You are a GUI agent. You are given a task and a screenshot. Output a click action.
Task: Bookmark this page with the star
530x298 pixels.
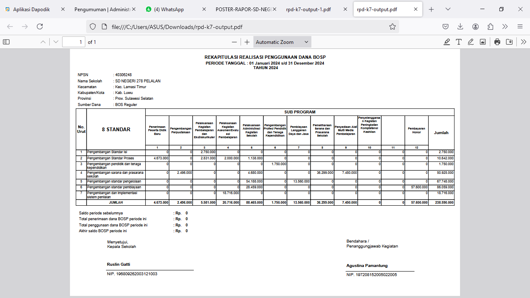click(392, 26)
